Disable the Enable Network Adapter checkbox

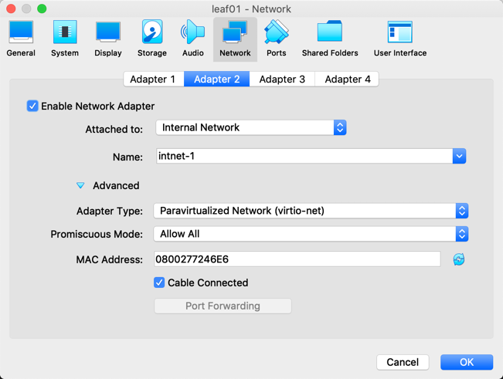pyautogui.click(x=32, y=106)
